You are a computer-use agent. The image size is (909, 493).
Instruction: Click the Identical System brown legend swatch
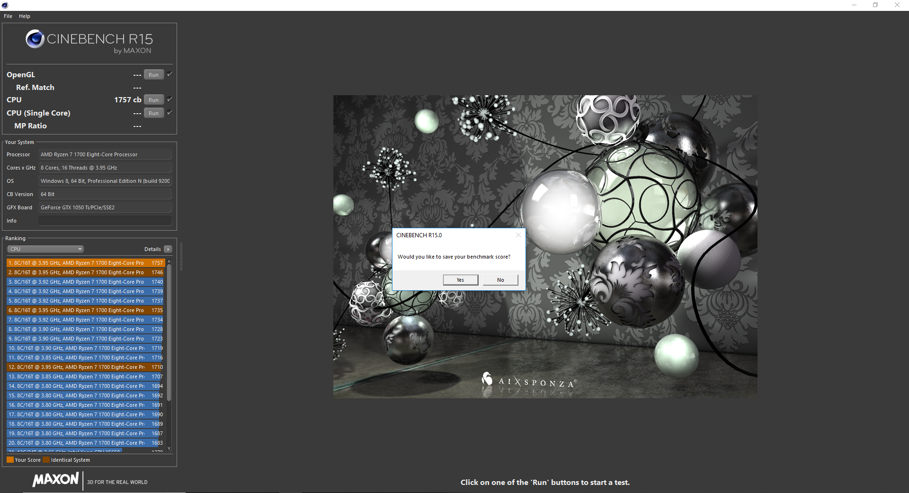point(46,460)
